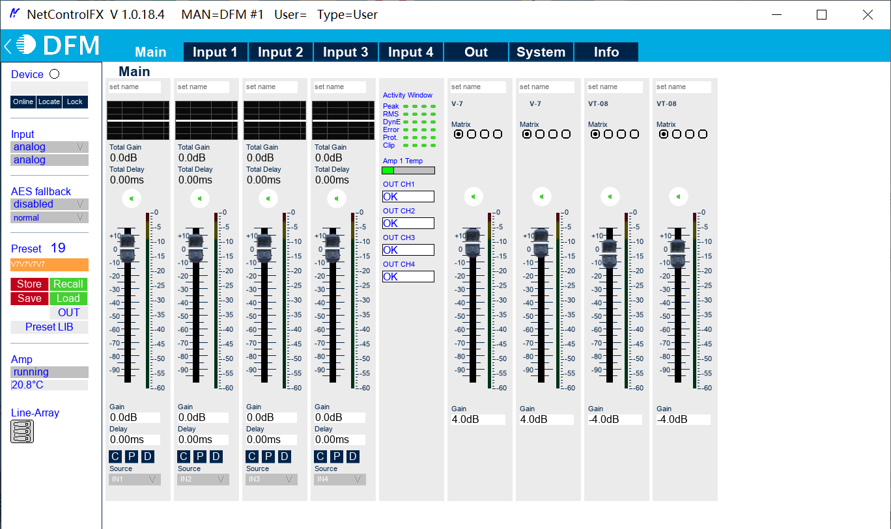Open the Input analog dropdown
Image resolution: width=891 pixels, height=529 pixels.
49,147
